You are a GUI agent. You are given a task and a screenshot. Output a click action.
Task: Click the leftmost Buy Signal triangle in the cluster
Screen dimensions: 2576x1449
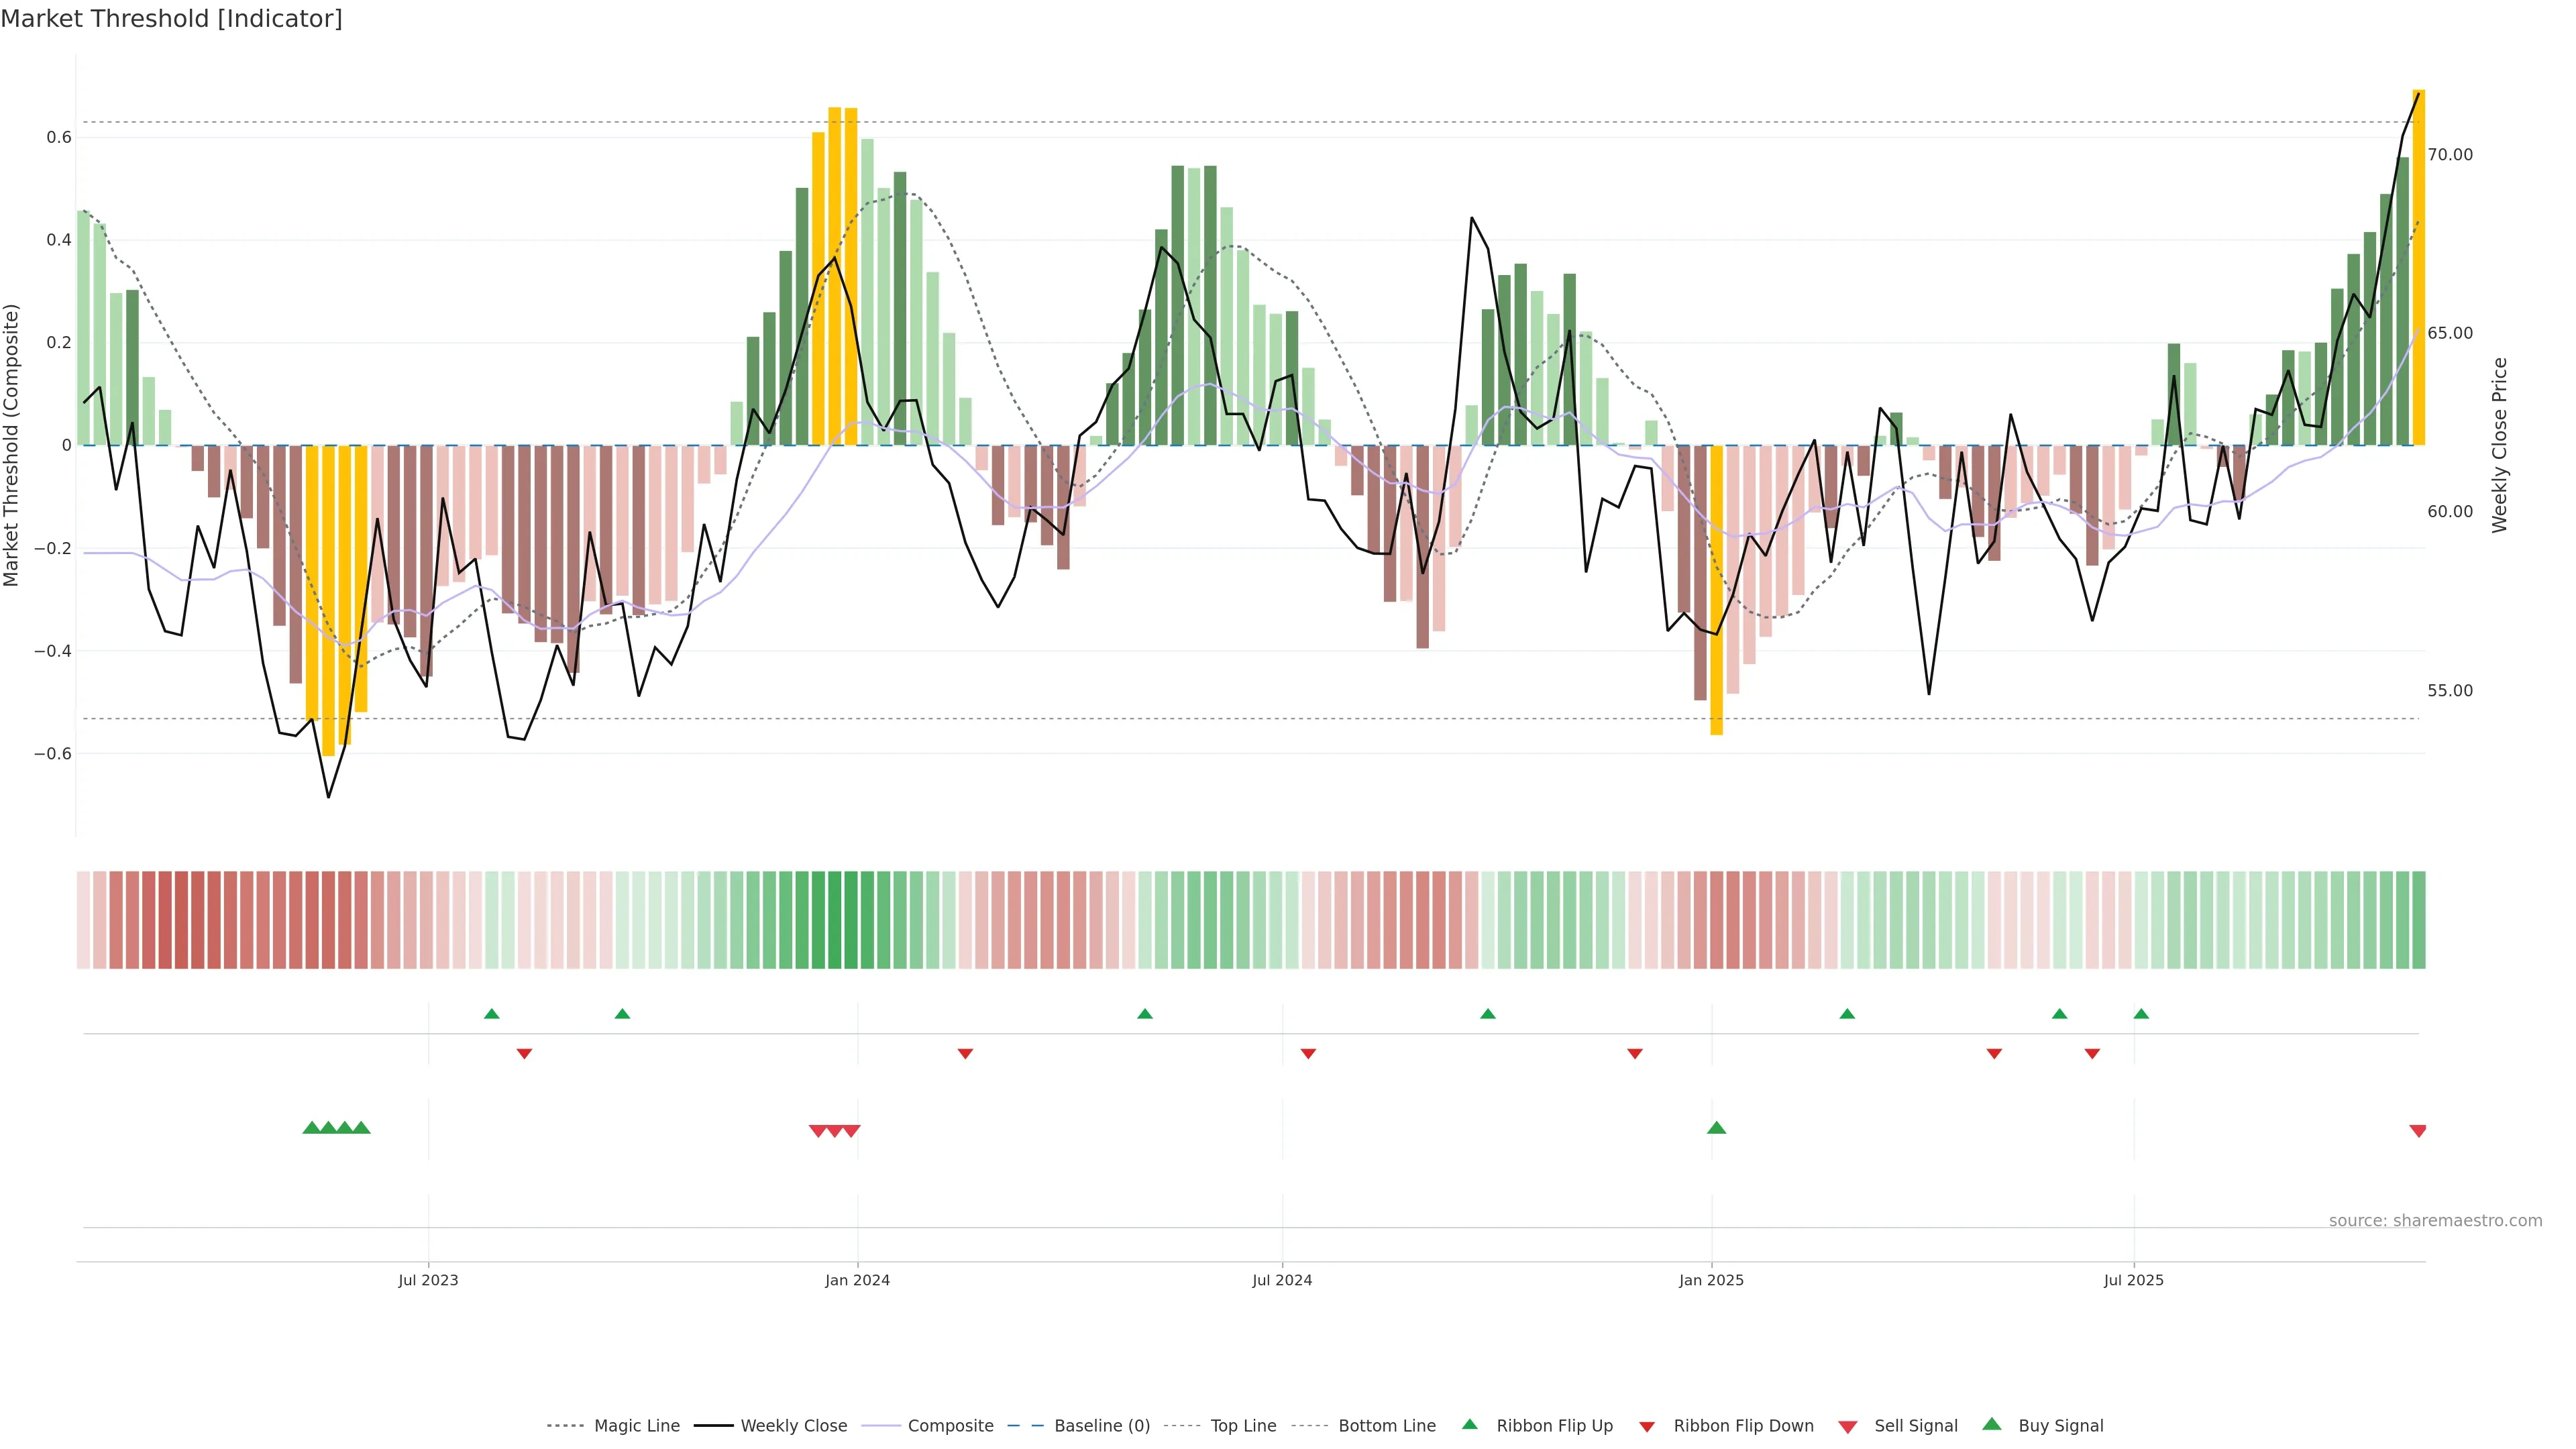311,1128
